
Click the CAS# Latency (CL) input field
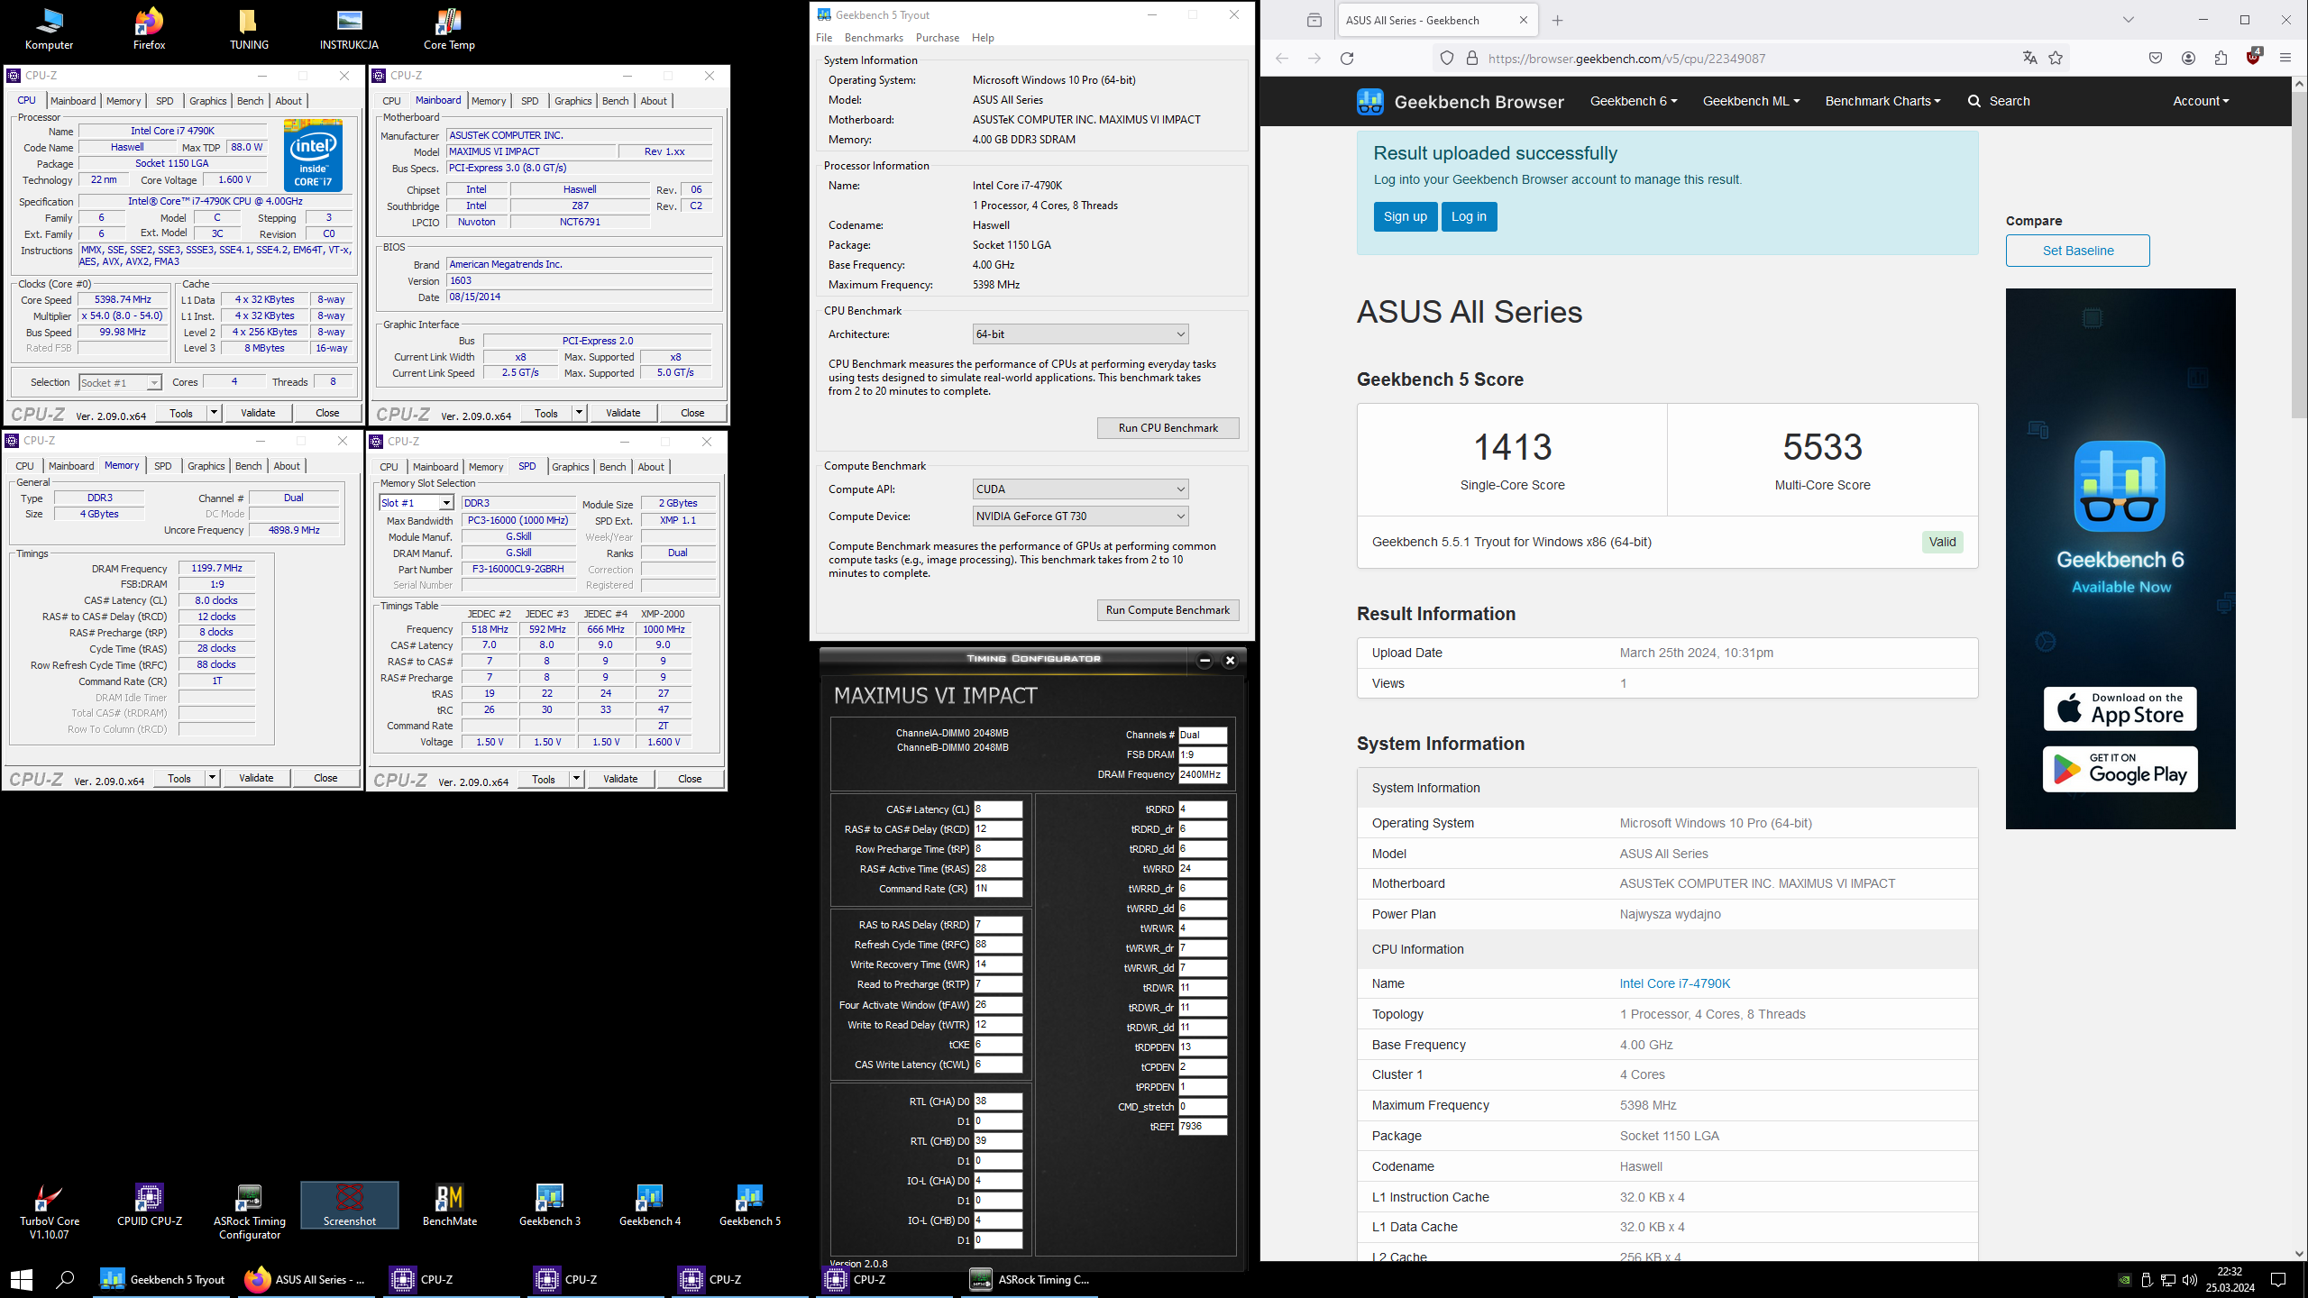point(998,809)
